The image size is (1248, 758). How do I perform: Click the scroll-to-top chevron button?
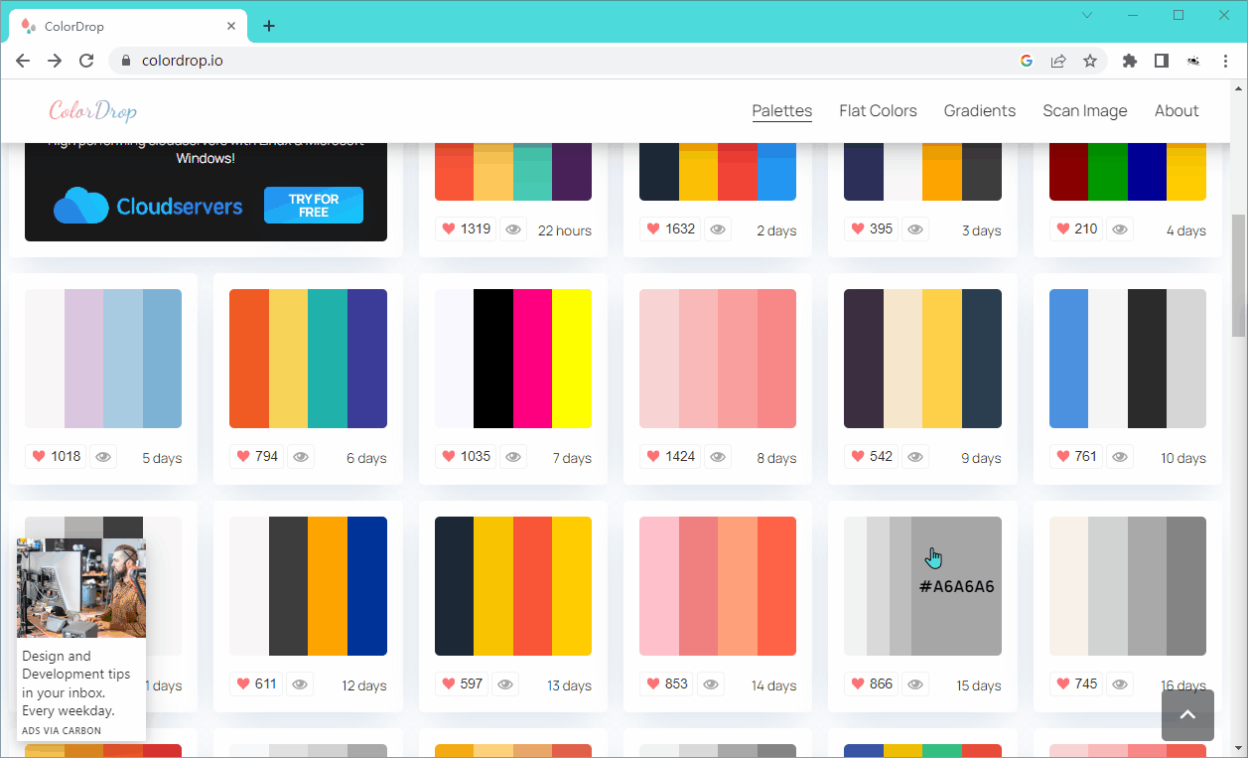1187,715
